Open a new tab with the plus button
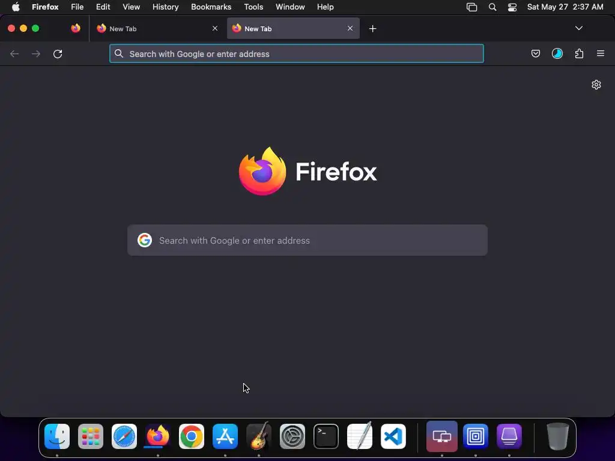The height and width of the screenshot is (461, 615). pos(372,29)
